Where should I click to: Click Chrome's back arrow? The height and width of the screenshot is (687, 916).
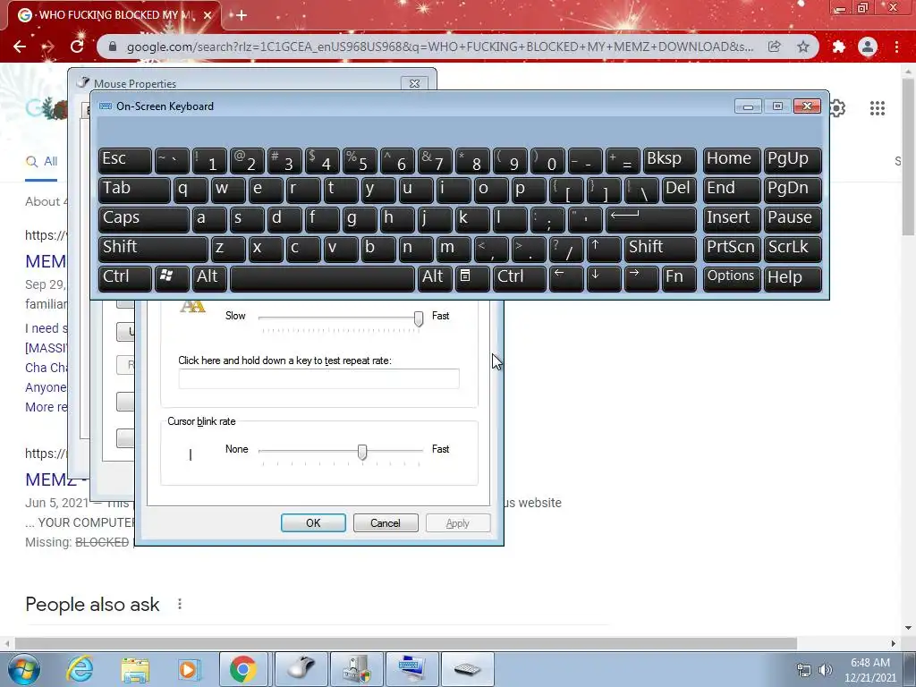coord(20,47)
